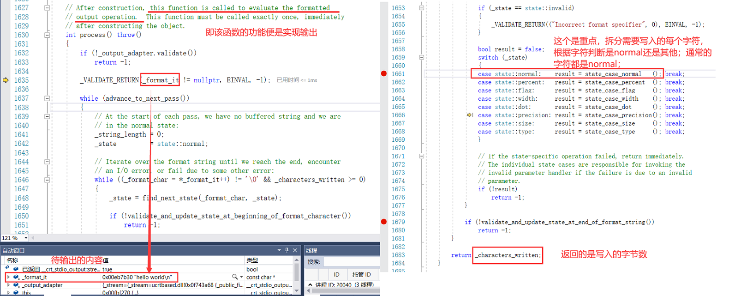Image resolution: width=729 pixels, height=296 pixels.
Task: Close the 自动窗口 panel
Action: click(295, 250)
